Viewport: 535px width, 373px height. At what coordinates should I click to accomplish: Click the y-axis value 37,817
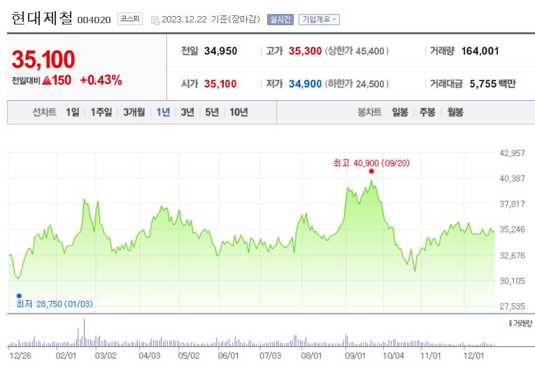(512, 204)
